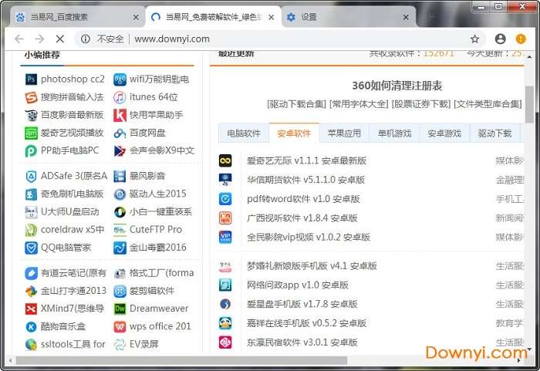Click the address bar showing www.downyi.com
Viewport: 540px width, 371px height.
[x=279, y=39]
